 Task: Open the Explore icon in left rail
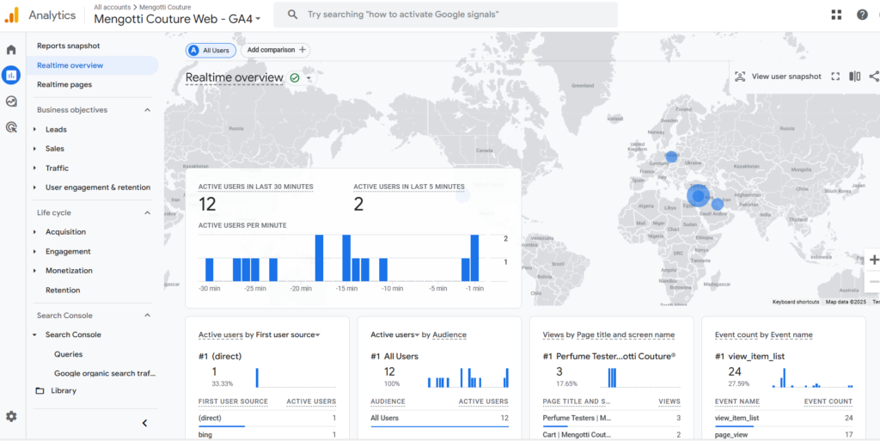[x=11, y=101]
